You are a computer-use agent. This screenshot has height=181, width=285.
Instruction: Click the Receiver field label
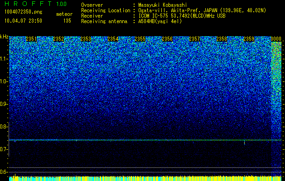pyautogui.click(x=92, y=16)
